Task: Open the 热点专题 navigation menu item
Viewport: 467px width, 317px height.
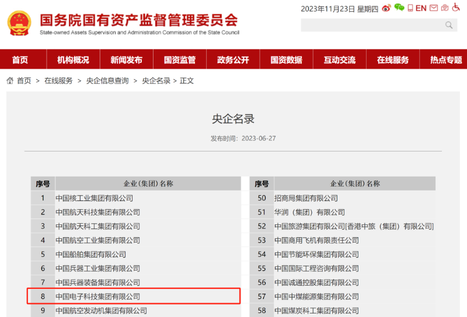Action: 444,60
